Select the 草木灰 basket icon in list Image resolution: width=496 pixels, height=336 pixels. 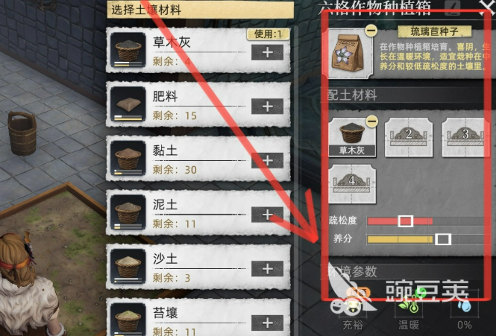128,50
